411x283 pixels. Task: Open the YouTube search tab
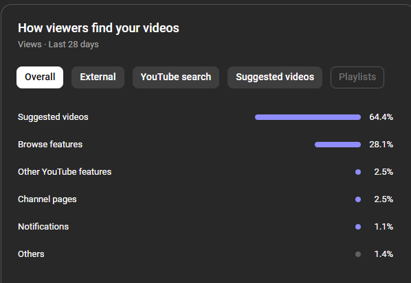coord(176,77)
